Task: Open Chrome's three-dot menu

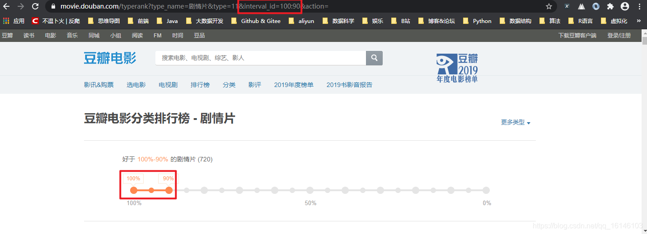Action: point(639,6)
